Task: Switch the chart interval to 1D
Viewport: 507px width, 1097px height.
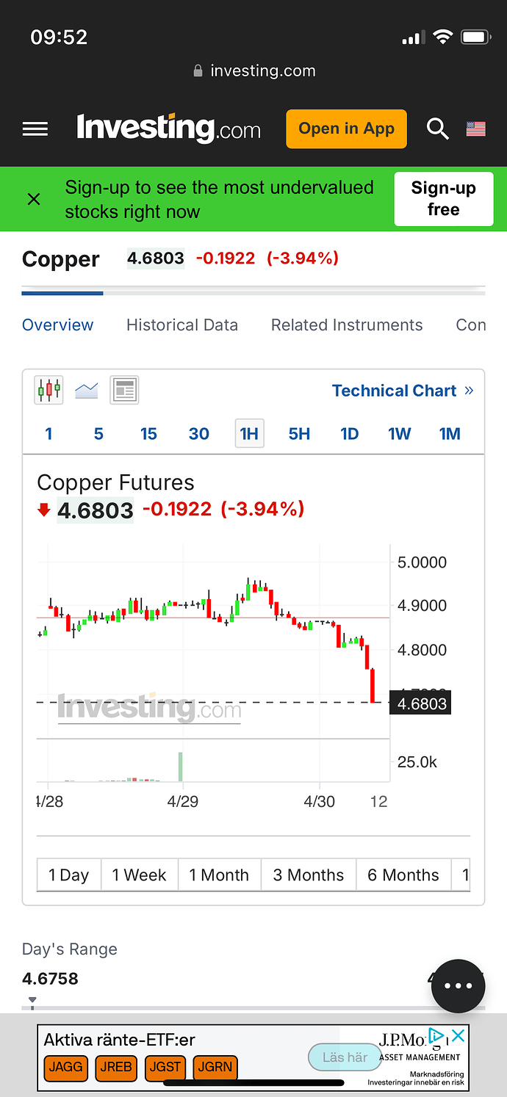Action: tap(350, 434)
